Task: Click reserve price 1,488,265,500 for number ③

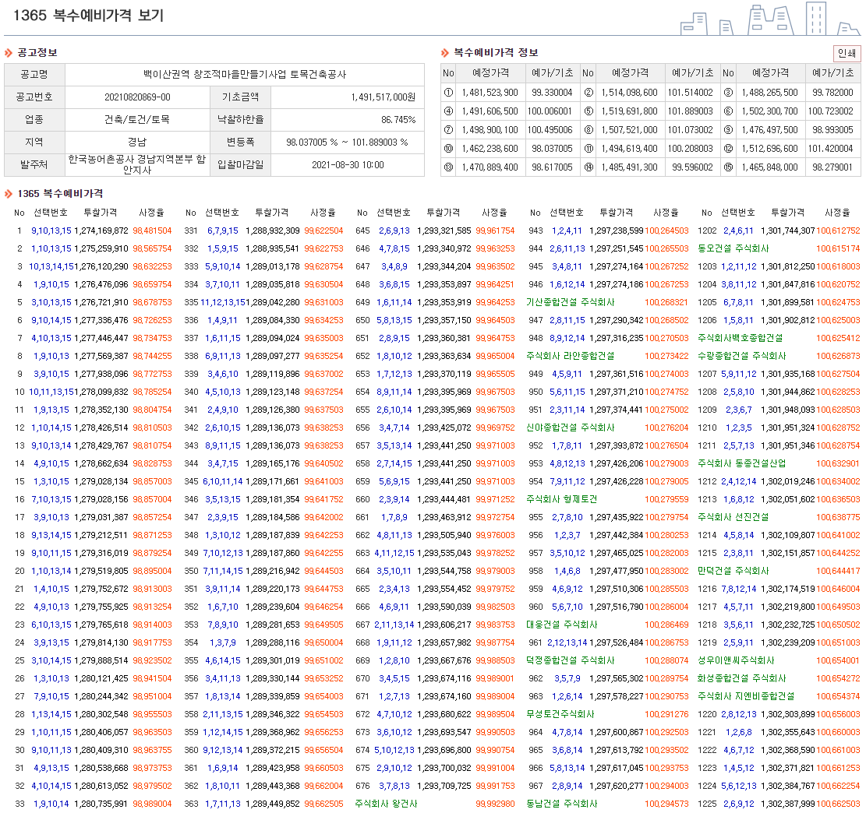Action: pos(770,93)
